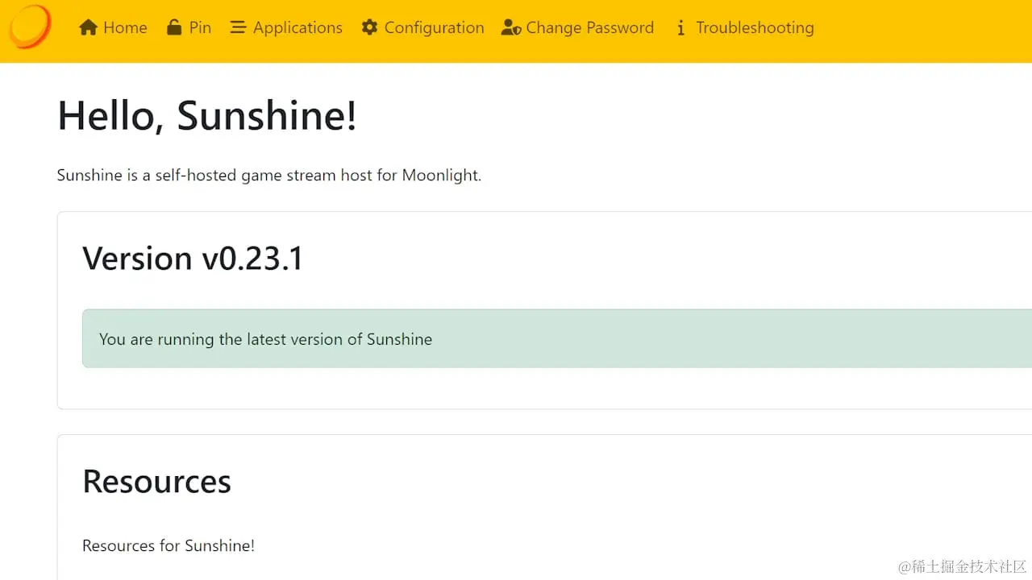Screen dimensions: 1032x580
Task: Navigate to the Configuration page
Action: (x=423, y=27)
